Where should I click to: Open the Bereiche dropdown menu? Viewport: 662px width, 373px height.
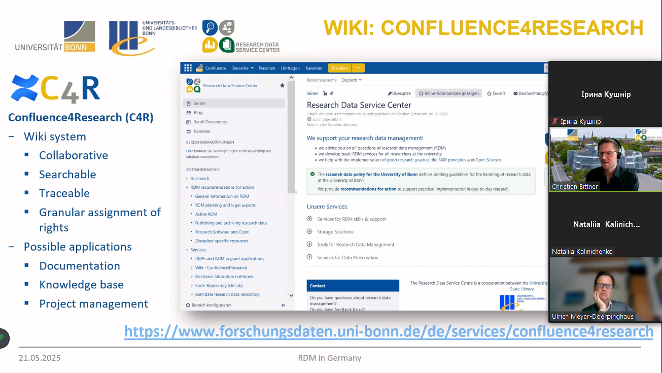click(x=242, y=68)
